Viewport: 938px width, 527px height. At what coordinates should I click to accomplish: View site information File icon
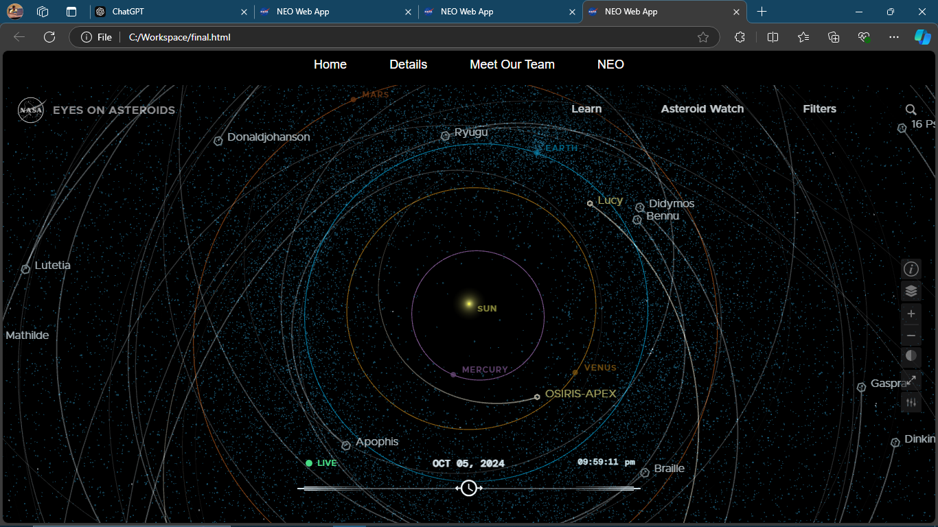pos(96,37)
